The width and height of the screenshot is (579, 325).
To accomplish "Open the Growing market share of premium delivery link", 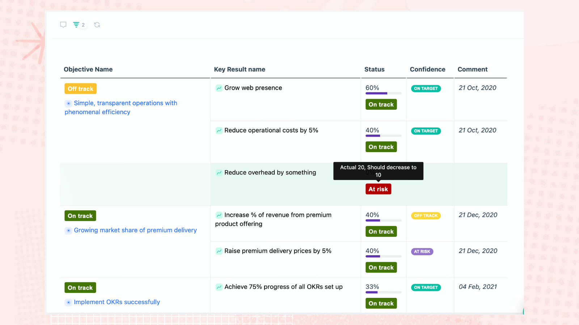I will tap(135, 230).
